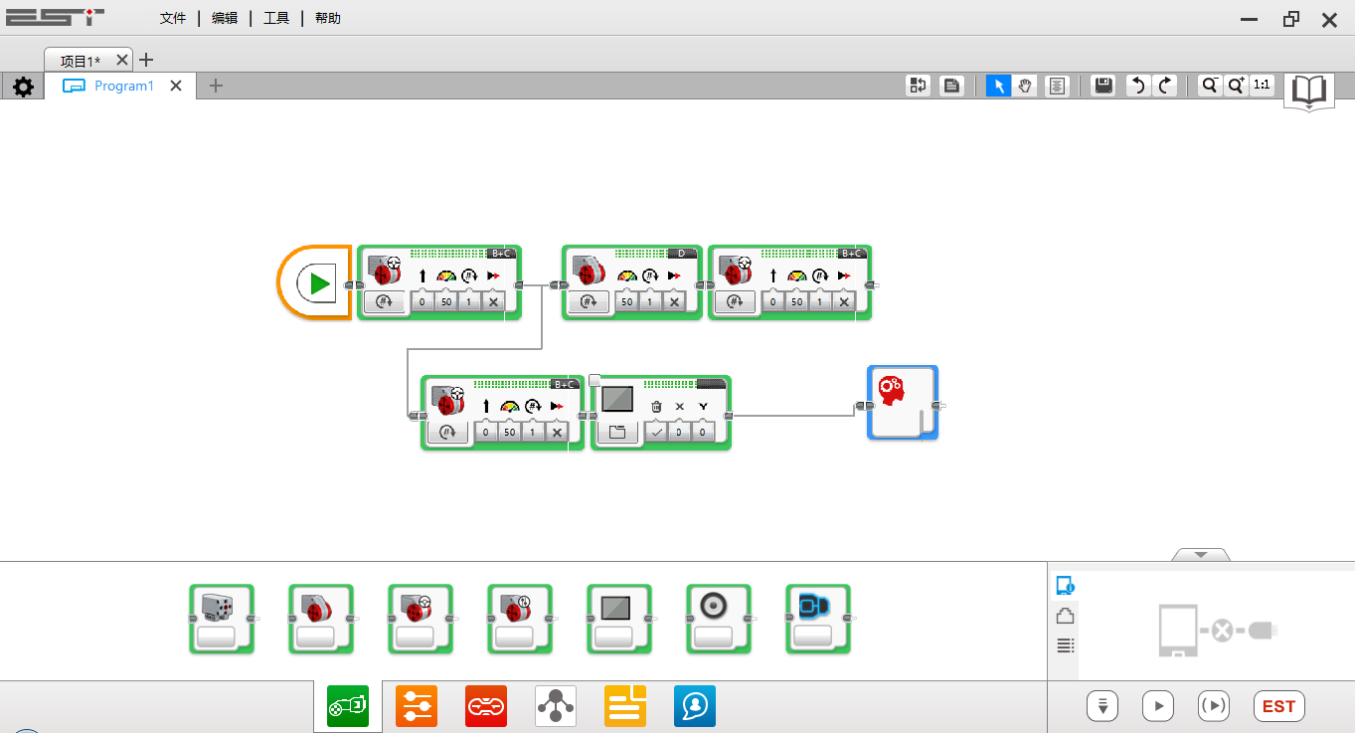1355x733 pixels.
Task: Click the program list toolbar icon
Action: 918,86
